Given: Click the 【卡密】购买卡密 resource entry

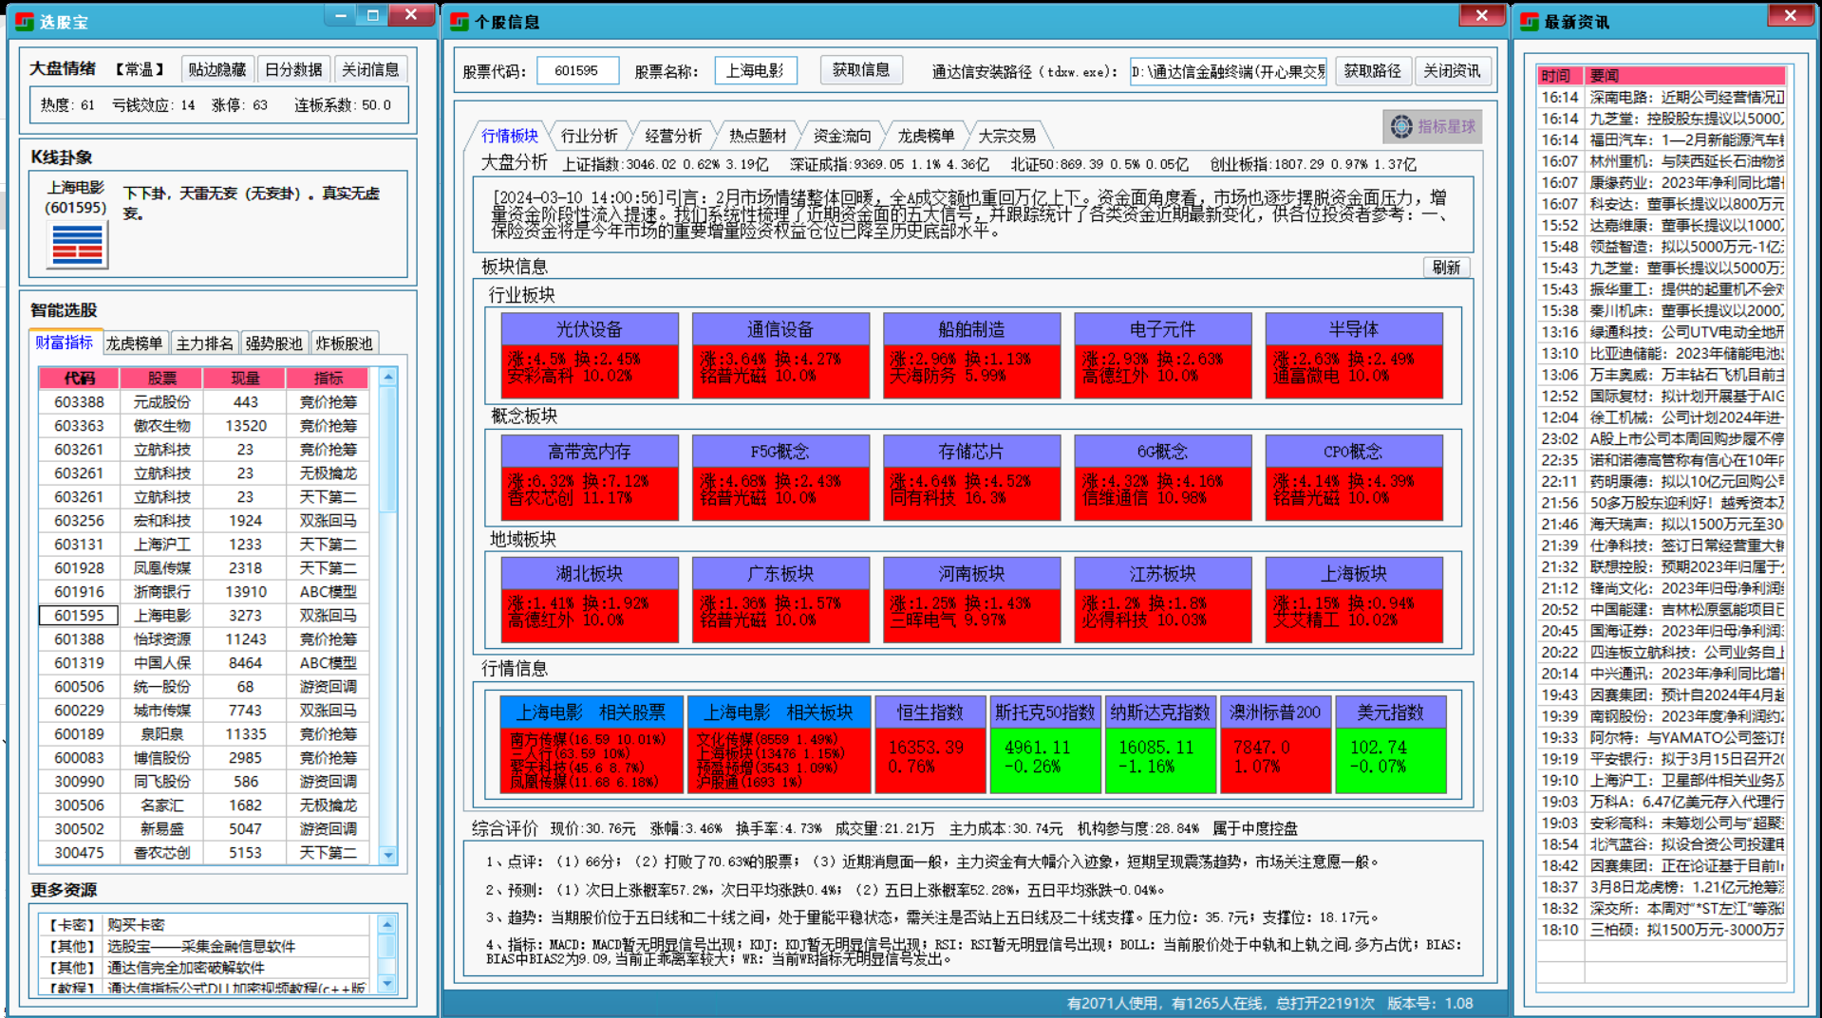Looking at the screenshot, I should 204,924.
